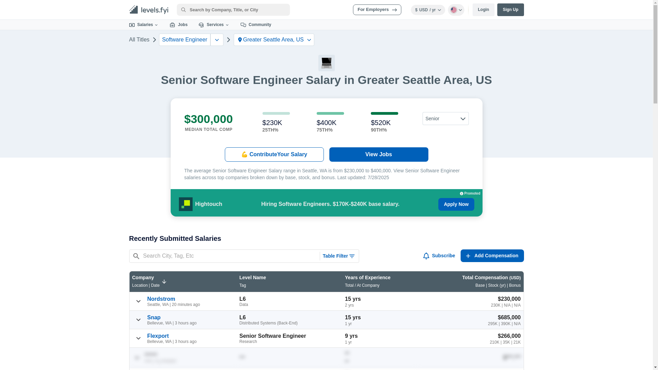Open the USD per year currency dropdown

pos(428,10)
